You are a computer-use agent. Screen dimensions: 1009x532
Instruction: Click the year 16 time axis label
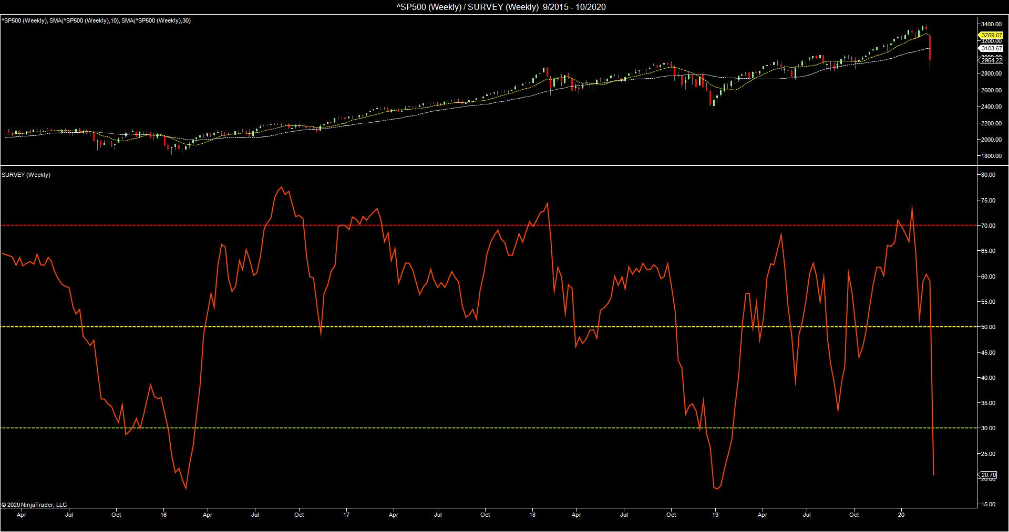(x=164, y=515)
